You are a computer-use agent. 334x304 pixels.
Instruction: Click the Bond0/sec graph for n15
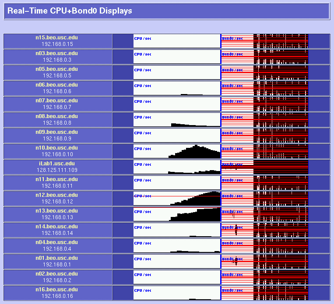[265, 41]
